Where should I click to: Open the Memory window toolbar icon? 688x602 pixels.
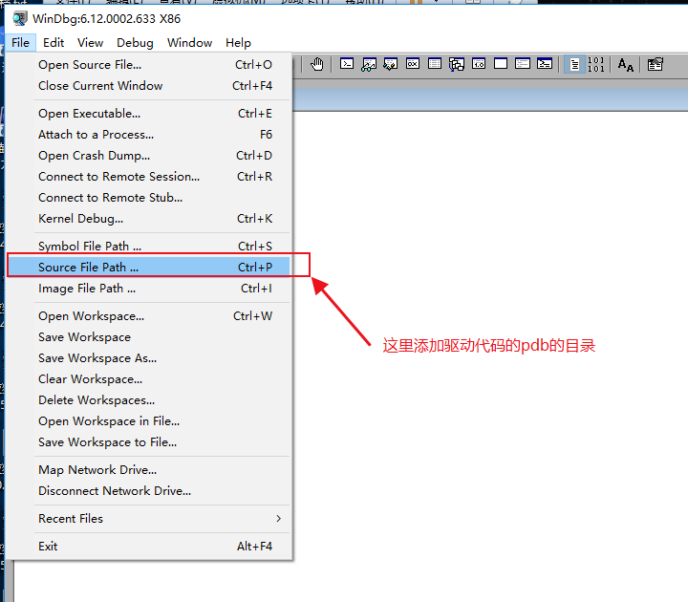435,64
